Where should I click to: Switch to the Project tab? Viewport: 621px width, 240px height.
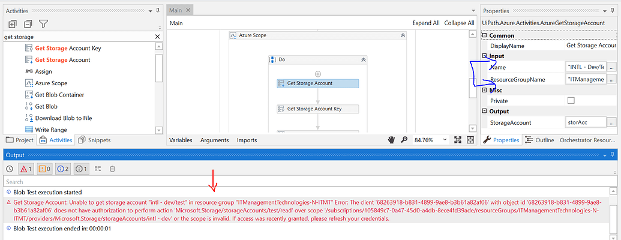click(x=20, y=140)
